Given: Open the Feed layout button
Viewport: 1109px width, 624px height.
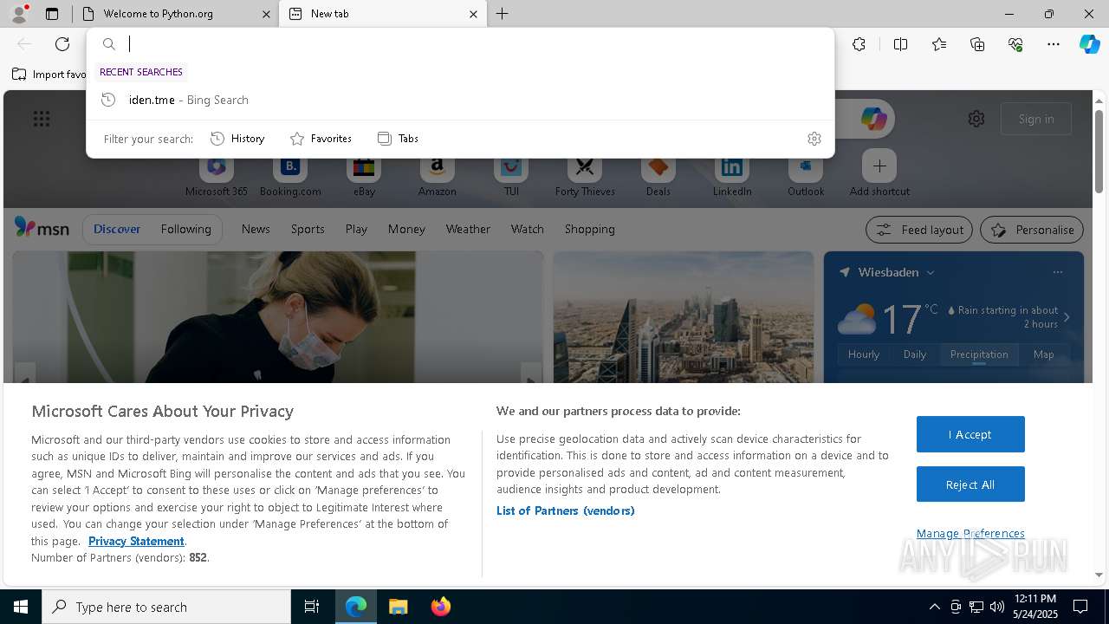Looking at the screenshot, I should (x=919, y=230).
